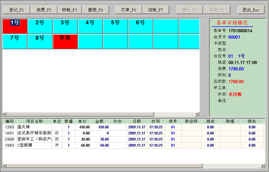
Task: Click the 金额 column header
Action: (100, 121)
